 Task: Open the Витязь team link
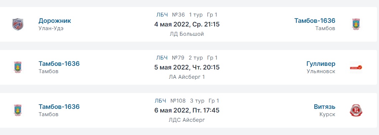(325, 107)
